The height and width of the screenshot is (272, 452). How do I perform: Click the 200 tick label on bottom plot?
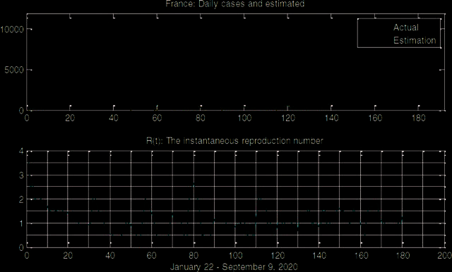(x=445, y=255)
